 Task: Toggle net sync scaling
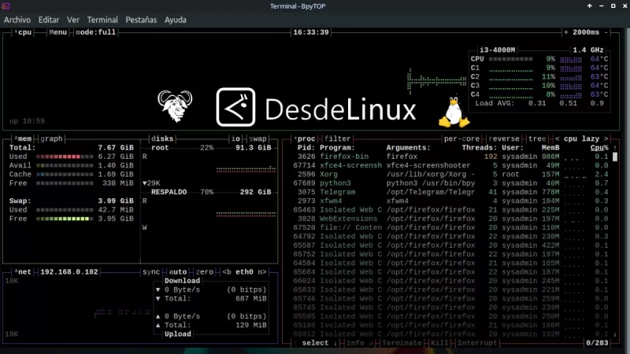[x=152, y=271]
